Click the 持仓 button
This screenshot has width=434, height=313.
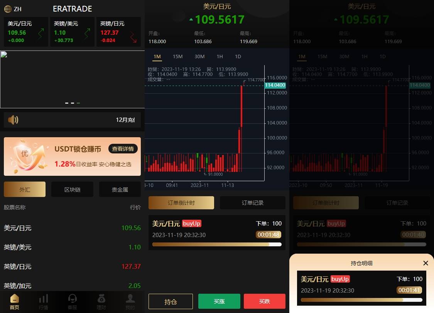(171, 301)
